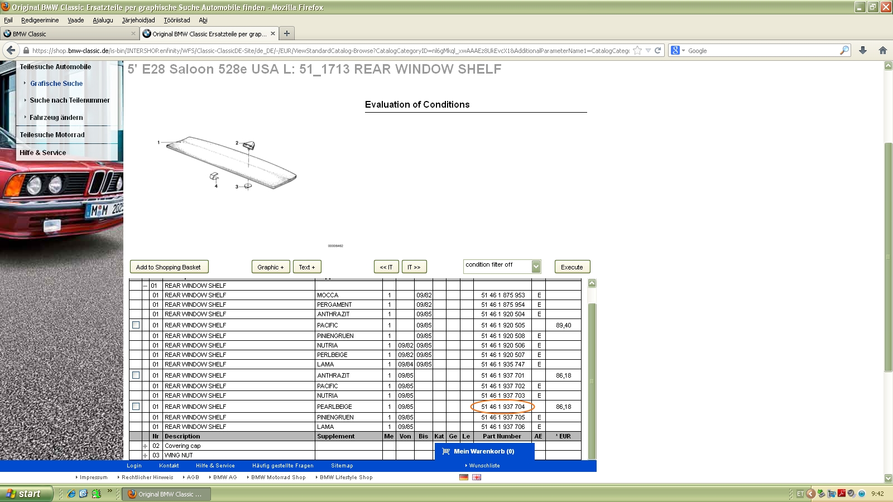Focus the Google search input field
Image resolution: width=893 pixels, height=502 pixels.
click(762, 50)
